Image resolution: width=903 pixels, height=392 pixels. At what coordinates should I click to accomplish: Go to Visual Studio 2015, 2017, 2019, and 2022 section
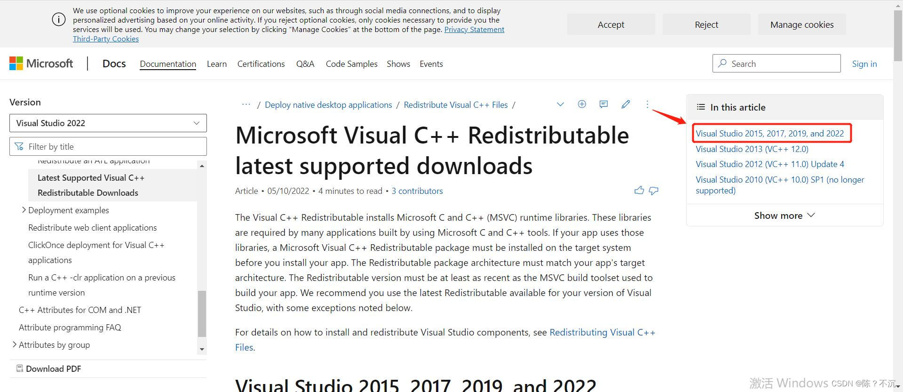[770, 133]
